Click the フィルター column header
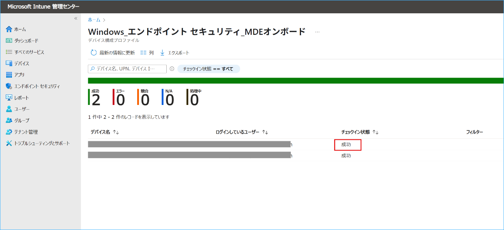Image resolution: width=504 pixels, height=230 pixels. pyautogui.click(x=474, y=132)
